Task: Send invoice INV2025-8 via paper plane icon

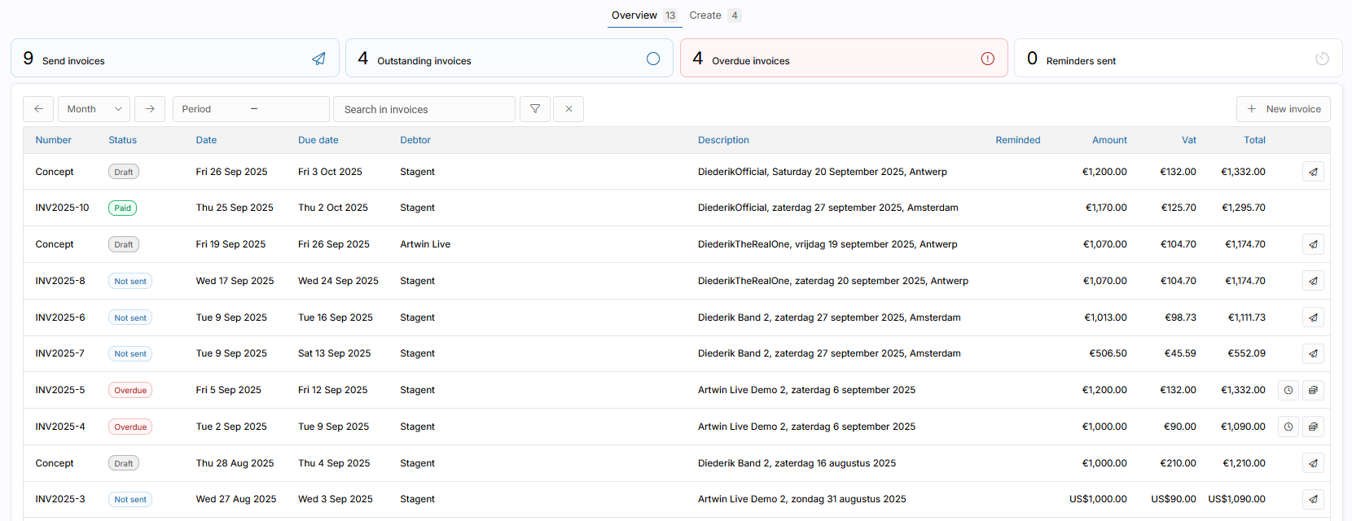Action: click(1313, 281)
